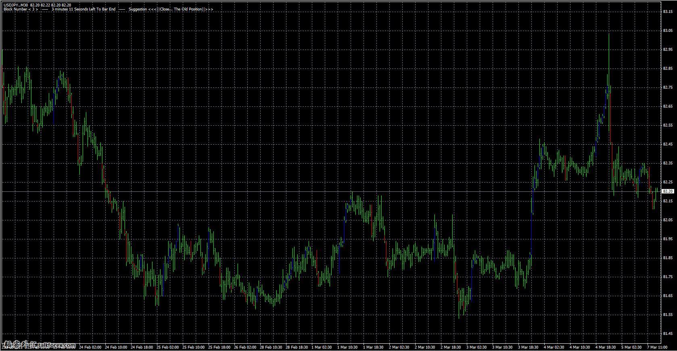
Task: Click the 82.55 price axis label
Action: 667,125
